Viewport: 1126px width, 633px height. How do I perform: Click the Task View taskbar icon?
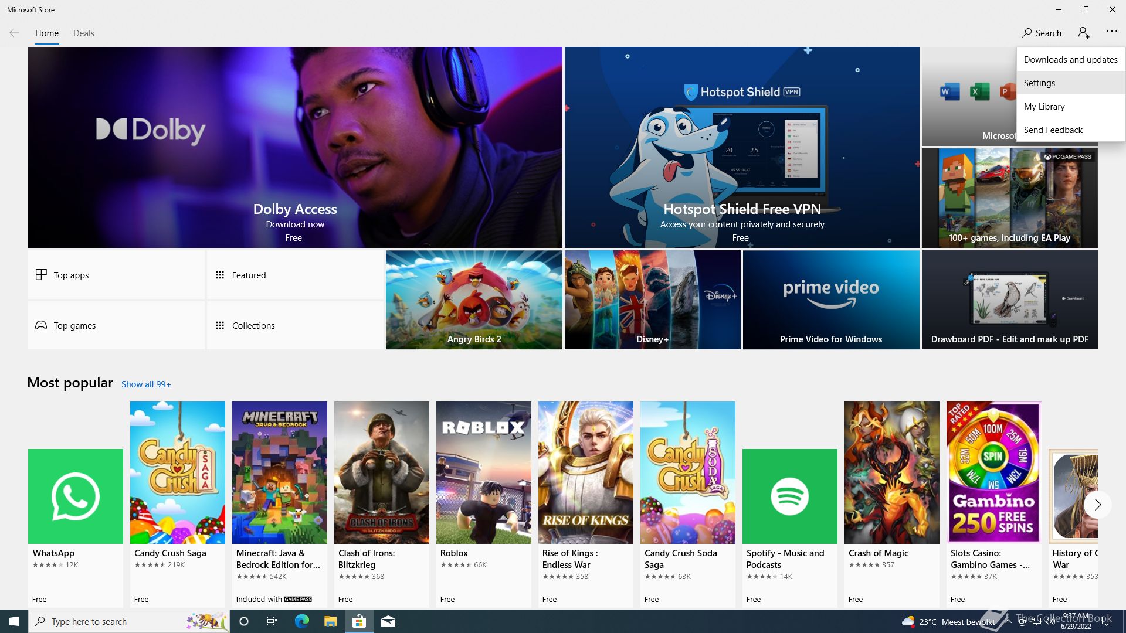click(x=272, y=621)
